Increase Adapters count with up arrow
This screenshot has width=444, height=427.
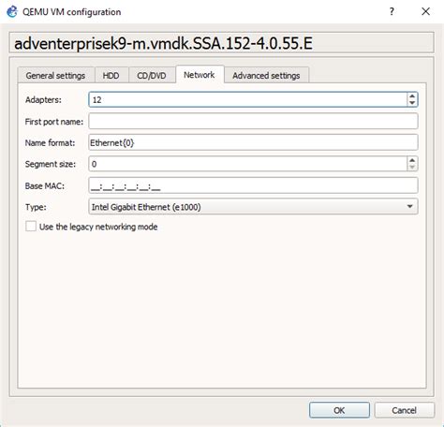[412, 96]
